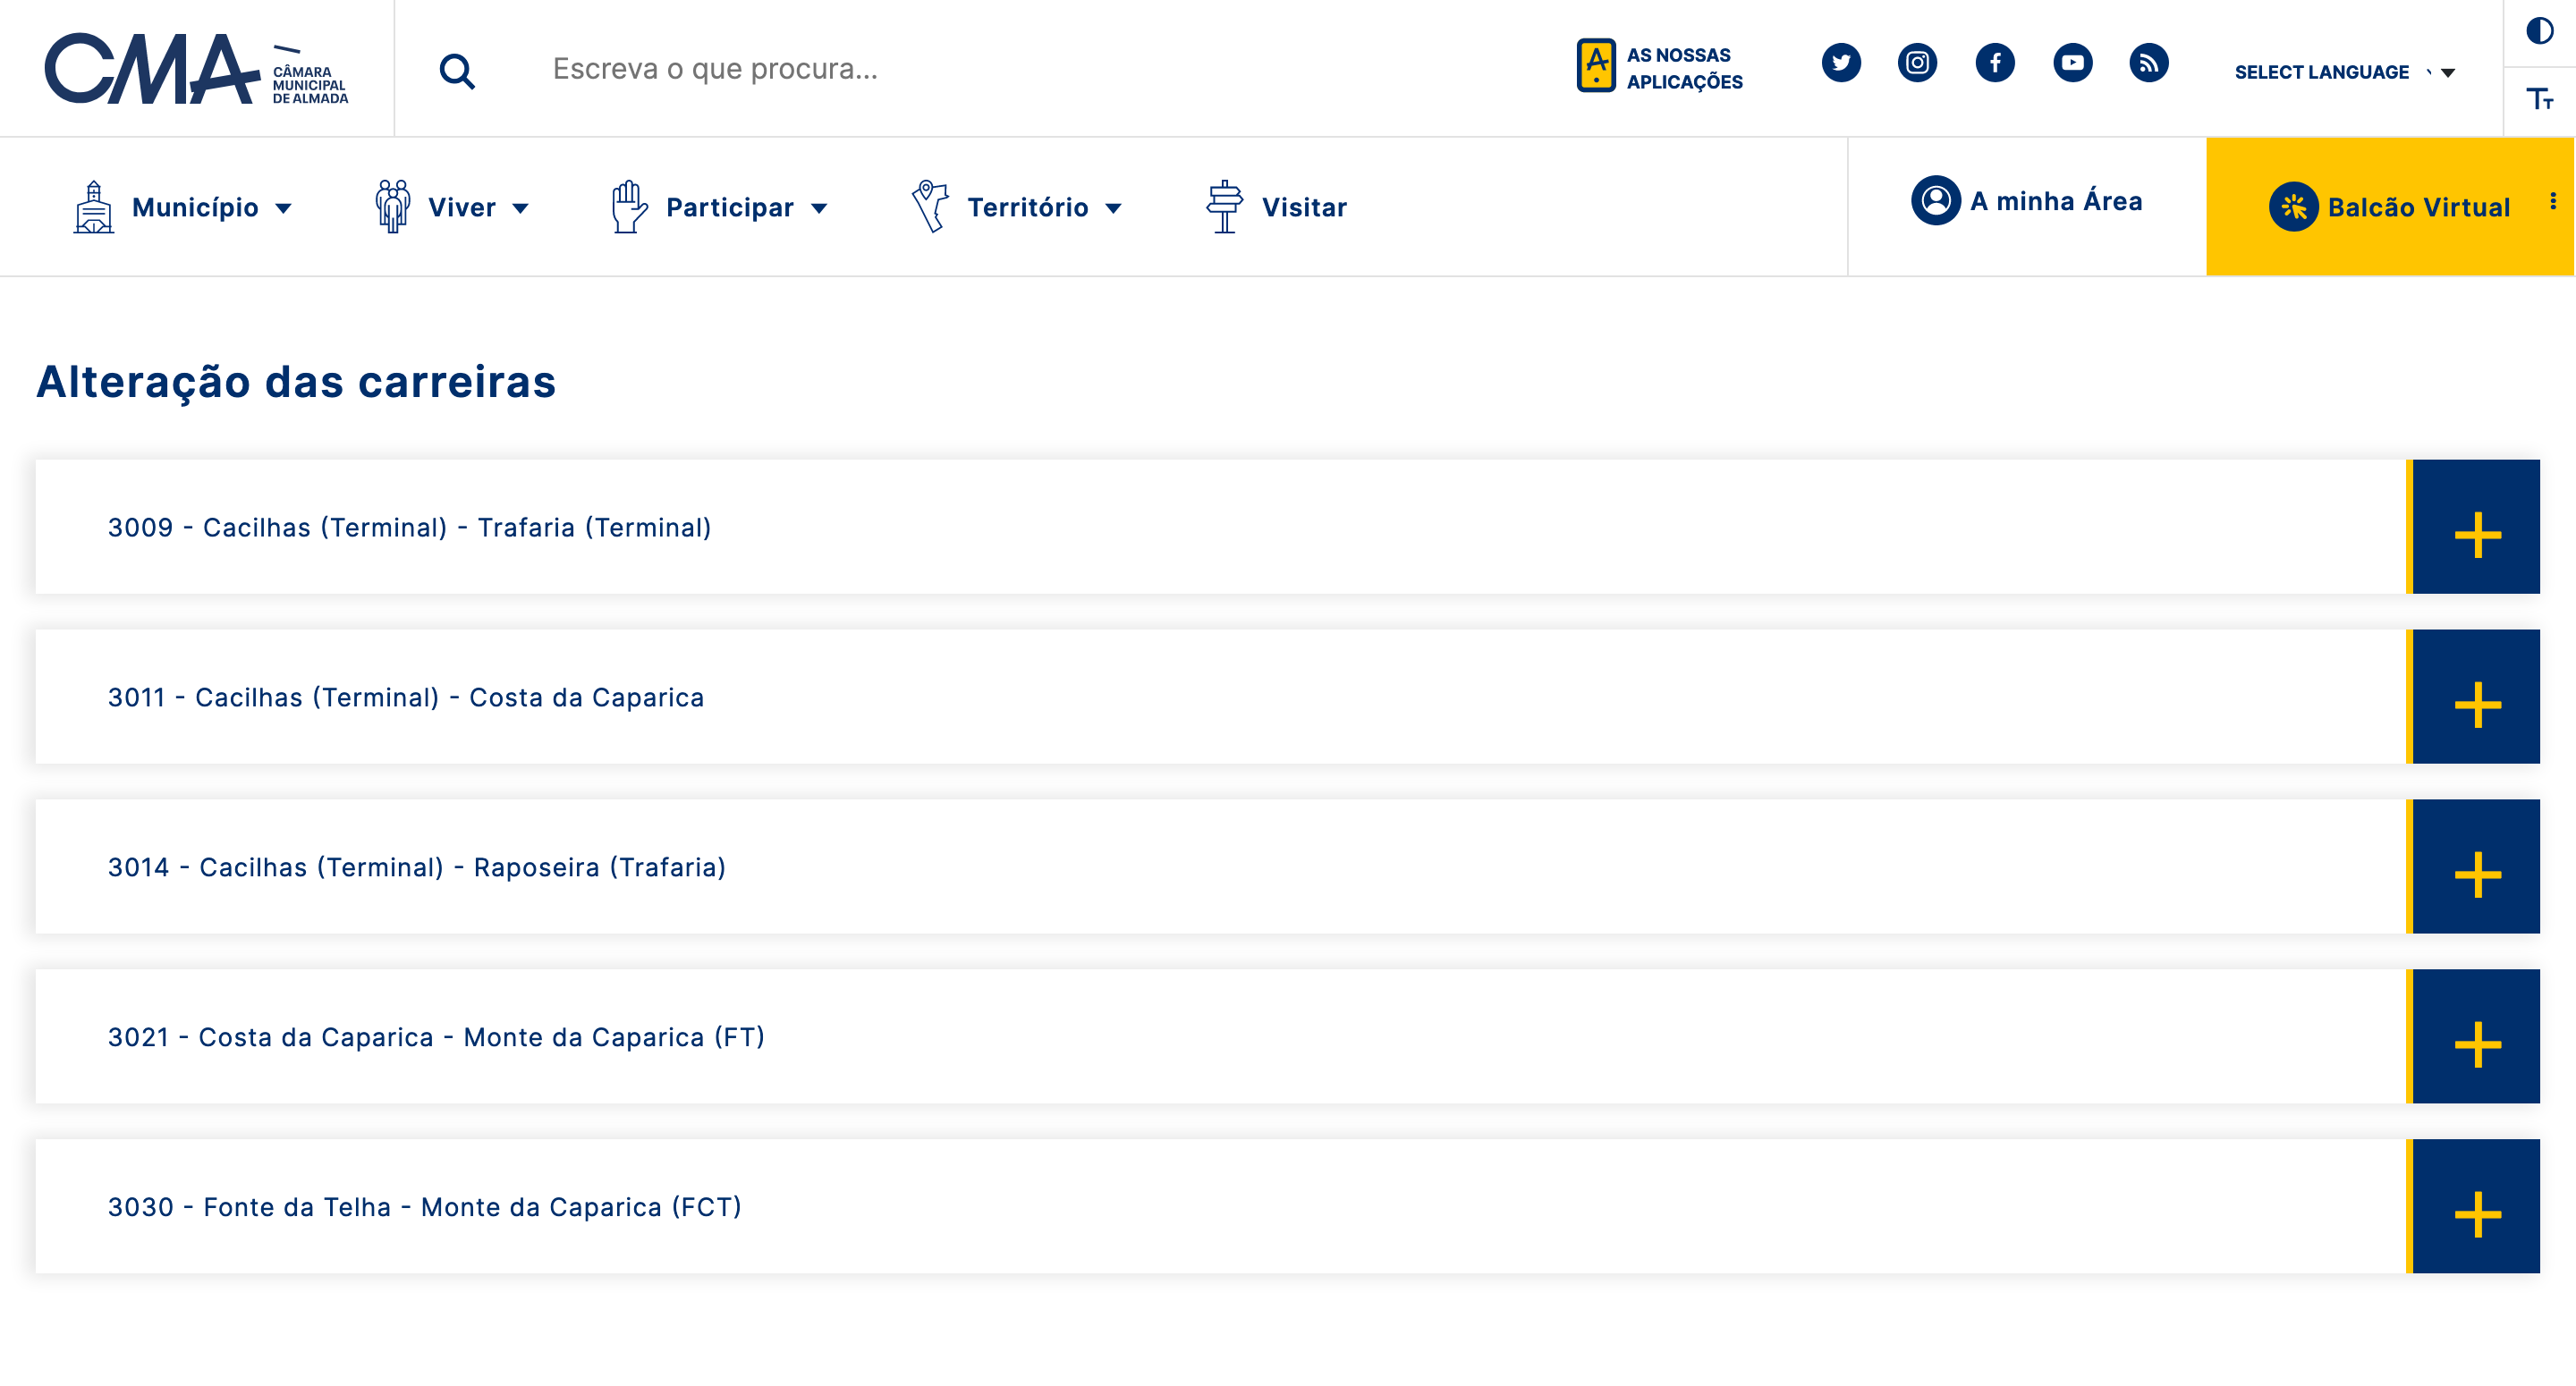Click the CMA Câmara Municipal de Almada logo

point(197,69)
